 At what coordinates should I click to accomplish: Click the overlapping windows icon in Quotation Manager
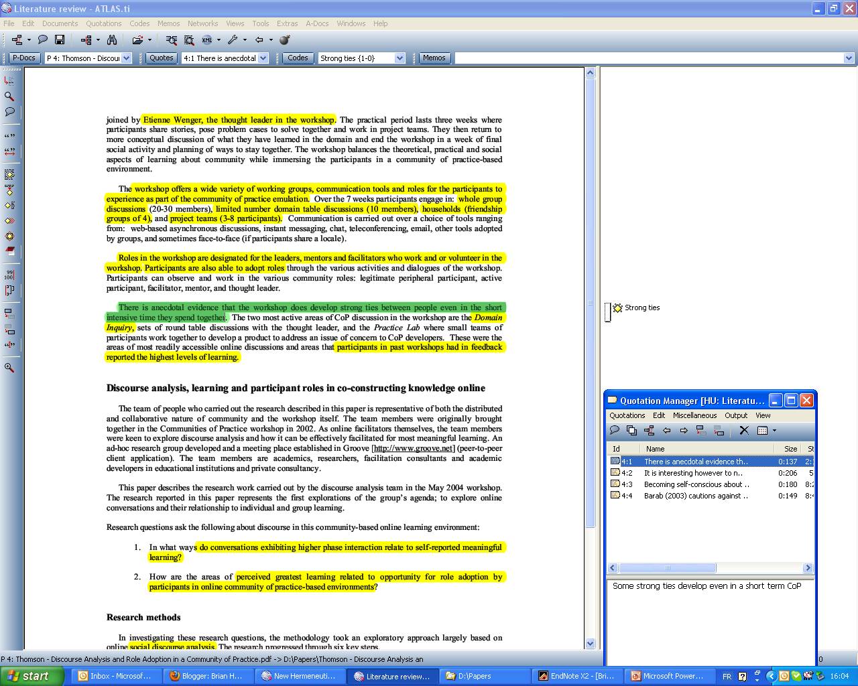coord(631,430)
